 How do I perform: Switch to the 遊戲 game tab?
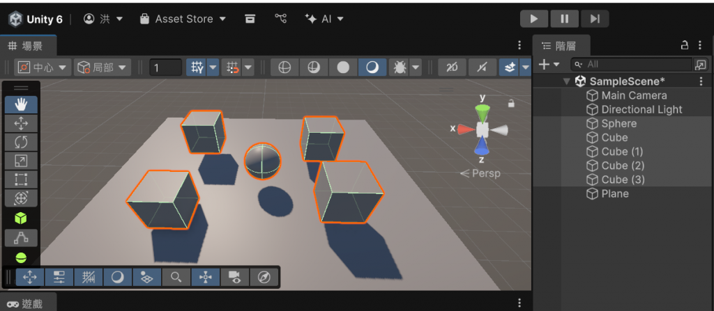[28, 303]
